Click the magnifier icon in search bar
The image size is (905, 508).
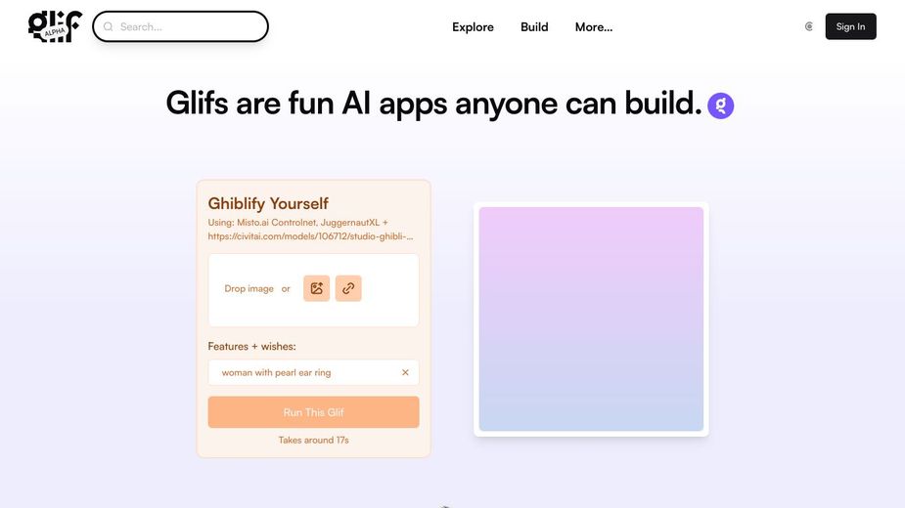point(109,27)
